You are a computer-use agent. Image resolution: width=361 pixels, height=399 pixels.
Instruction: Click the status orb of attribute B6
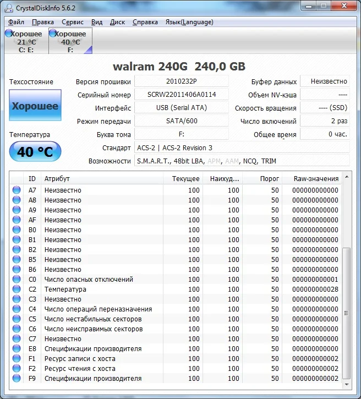pos(17,270)
